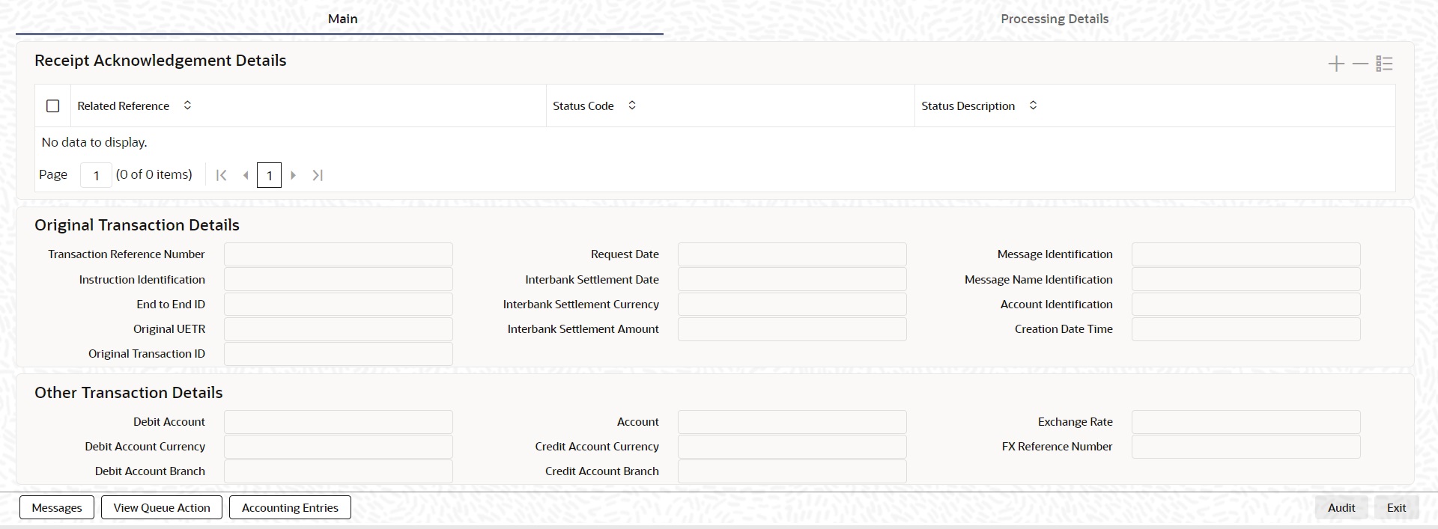
Task: Sort by Status Code column arrows
Action: click(x=632, y=106)
